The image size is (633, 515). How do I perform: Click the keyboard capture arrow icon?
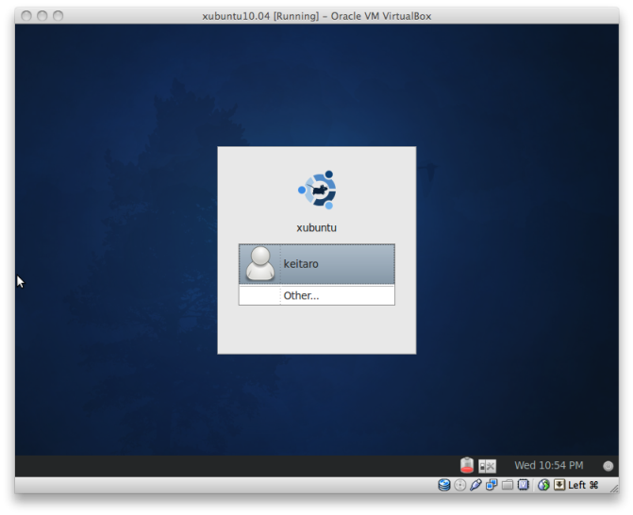click(559, 485)
